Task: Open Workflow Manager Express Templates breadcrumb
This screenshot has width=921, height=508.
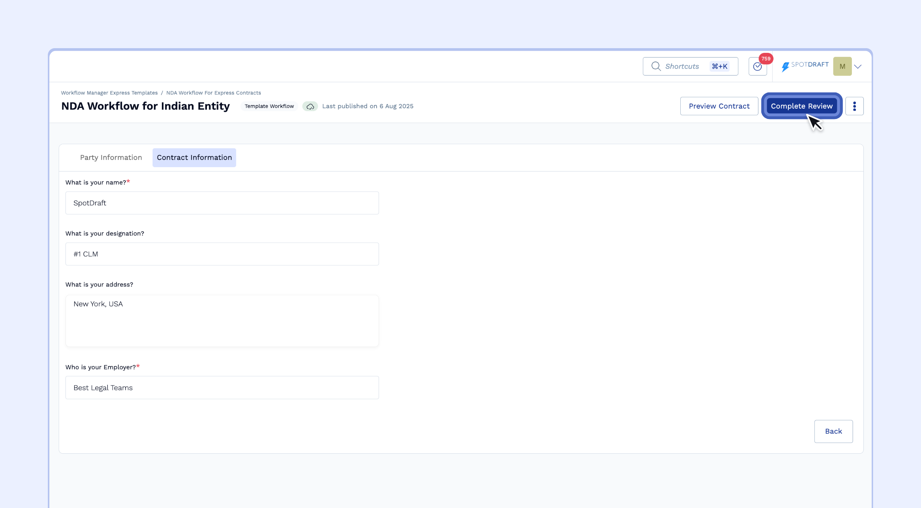Action: point(109,93)
